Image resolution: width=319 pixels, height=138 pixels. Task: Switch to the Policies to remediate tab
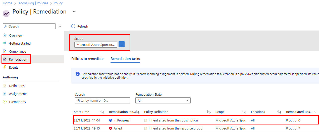(x=87, y=59)
